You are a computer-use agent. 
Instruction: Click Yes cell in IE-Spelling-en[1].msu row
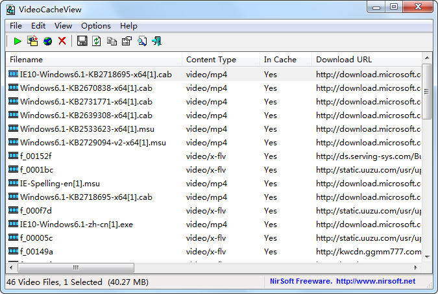click(x=271, y=184)
